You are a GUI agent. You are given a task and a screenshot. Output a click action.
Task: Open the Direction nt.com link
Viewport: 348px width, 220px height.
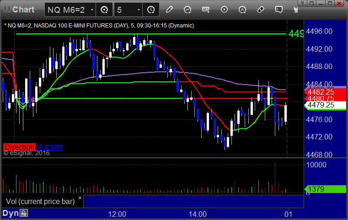click(x=32, y=147)
